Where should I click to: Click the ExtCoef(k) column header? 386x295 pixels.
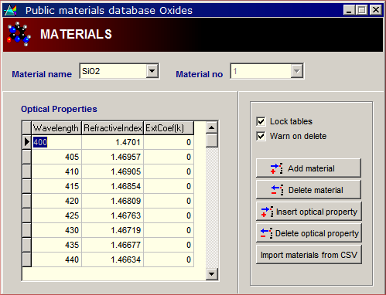point(169,128)
